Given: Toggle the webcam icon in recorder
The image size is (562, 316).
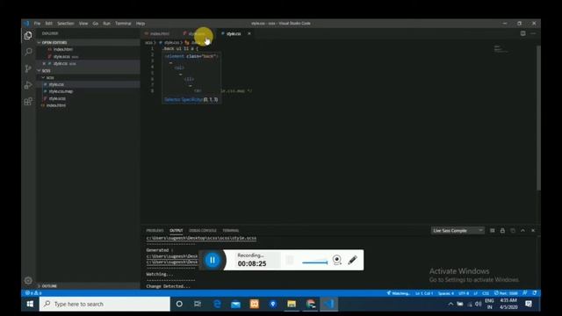Looking at the screenshot, I should tap(337, 260).
